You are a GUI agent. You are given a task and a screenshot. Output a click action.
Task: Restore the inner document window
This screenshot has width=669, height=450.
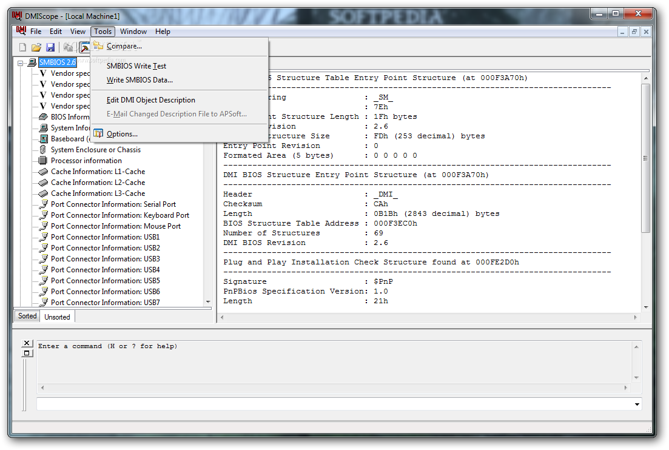(x=634, y=32)
